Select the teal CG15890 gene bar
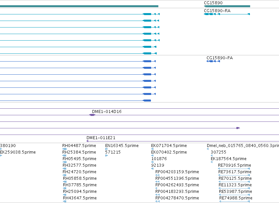Viewport: 279px width, 203px height. [x=227, y=6]
